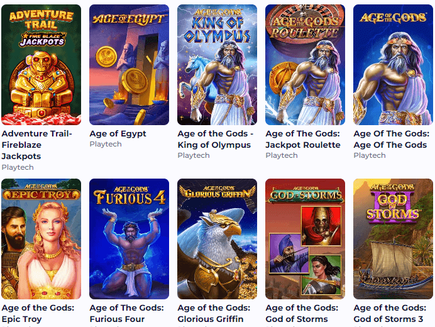
Task: Launch King of Olympus game tile
Action: click(217, 65)
